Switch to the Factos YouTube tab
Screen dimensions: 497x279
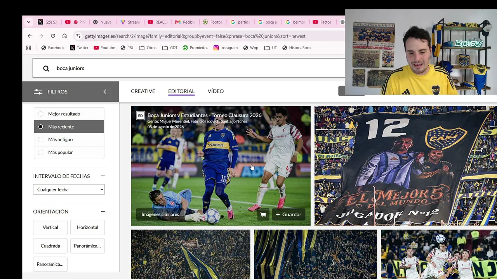(x=323, y=22)
